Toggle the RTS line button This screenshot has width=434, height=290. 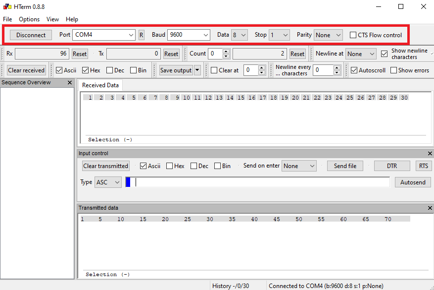(x=423, y=166)
